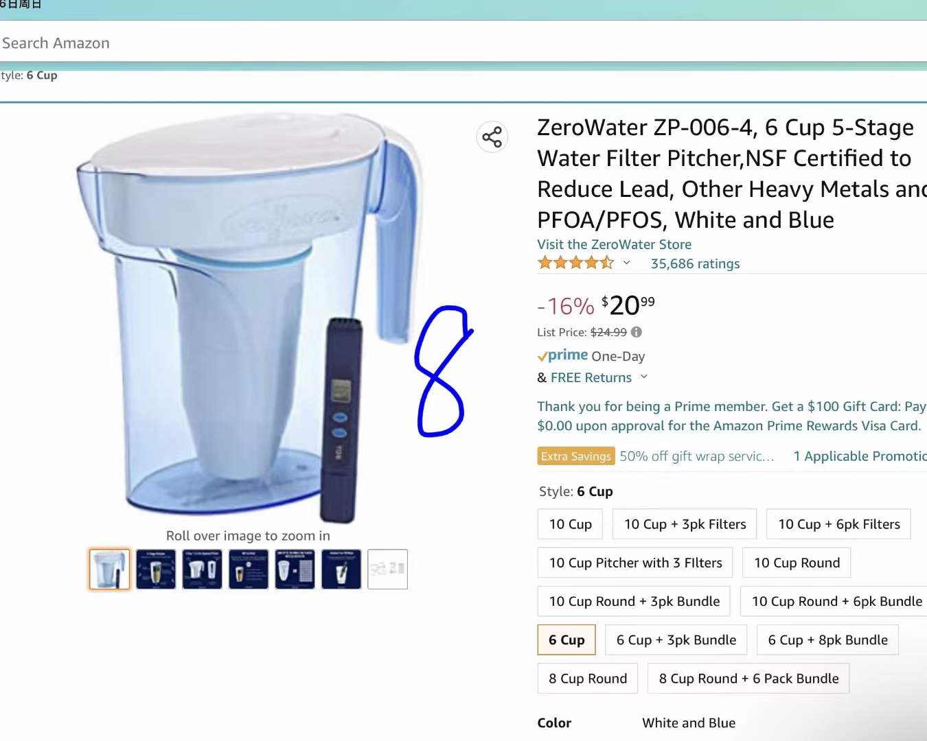View the second product thumbnail
This screenshot has width=927, height=741.
click(156, 569)
